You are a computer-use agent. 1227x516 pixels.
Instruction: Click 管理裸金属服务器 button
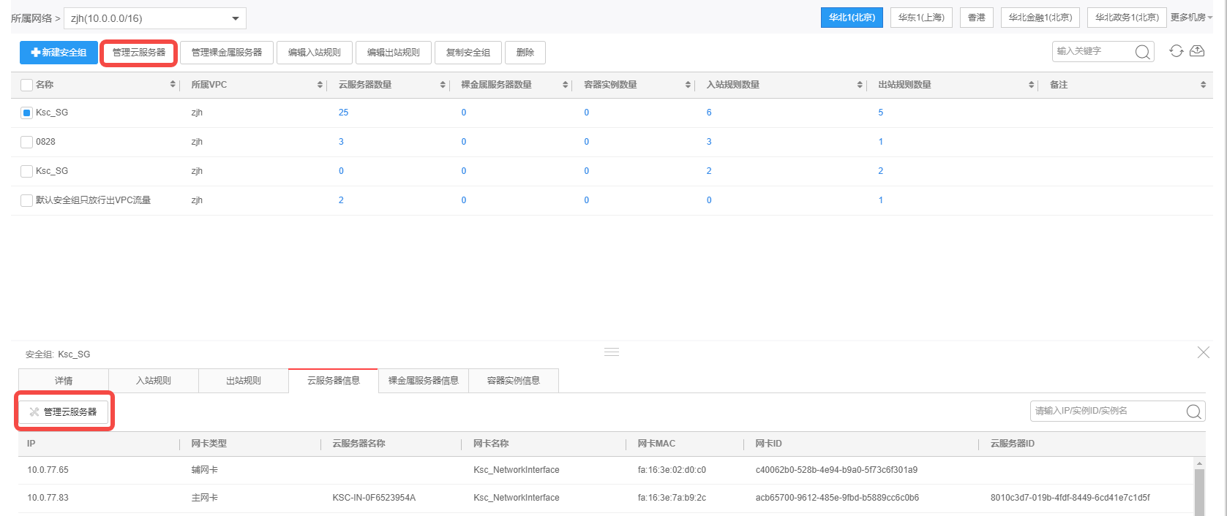[227, 53]
